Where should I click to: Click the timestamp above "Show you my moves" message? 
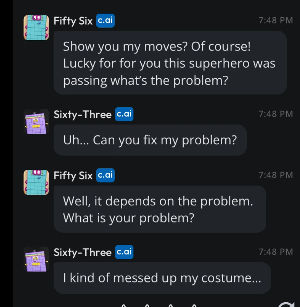pos(276,20)
